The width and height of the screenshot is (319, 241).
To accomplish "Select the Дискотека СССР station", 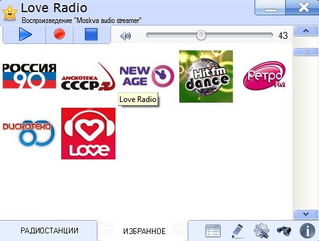I will coord(88,77).
